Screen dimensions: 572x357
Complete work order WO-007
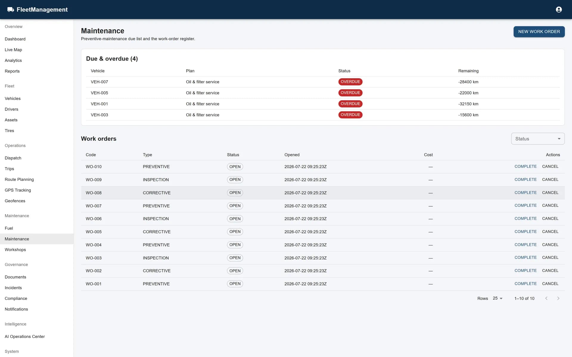click(x=526, y=206)
